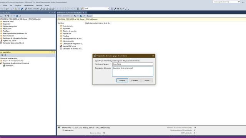
Task: Select Objetos de servidor row in Details list
Action: pyautogui.click(x=70, y=31)
